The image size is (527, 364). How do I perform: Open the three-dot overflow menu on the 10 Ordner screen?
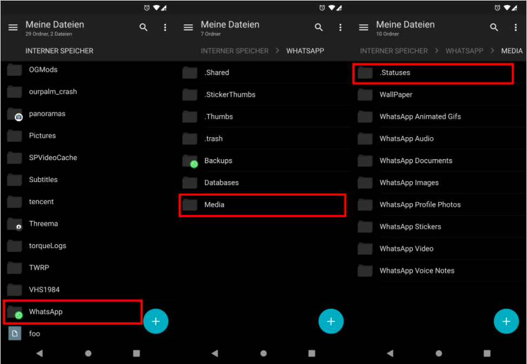516,28
